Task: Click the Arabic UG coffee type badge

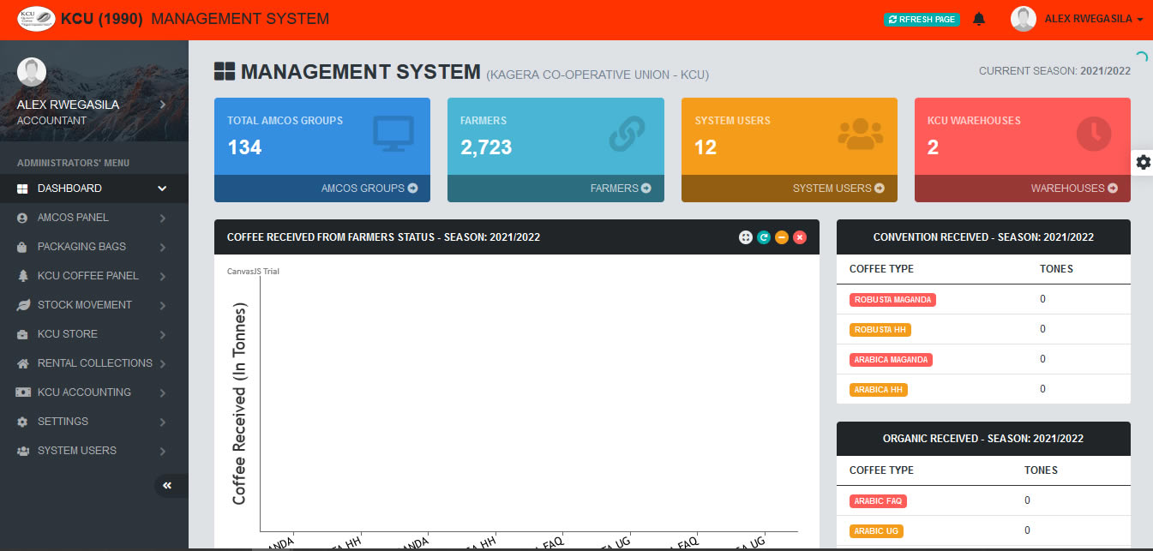Action: (x=876, y=531)
